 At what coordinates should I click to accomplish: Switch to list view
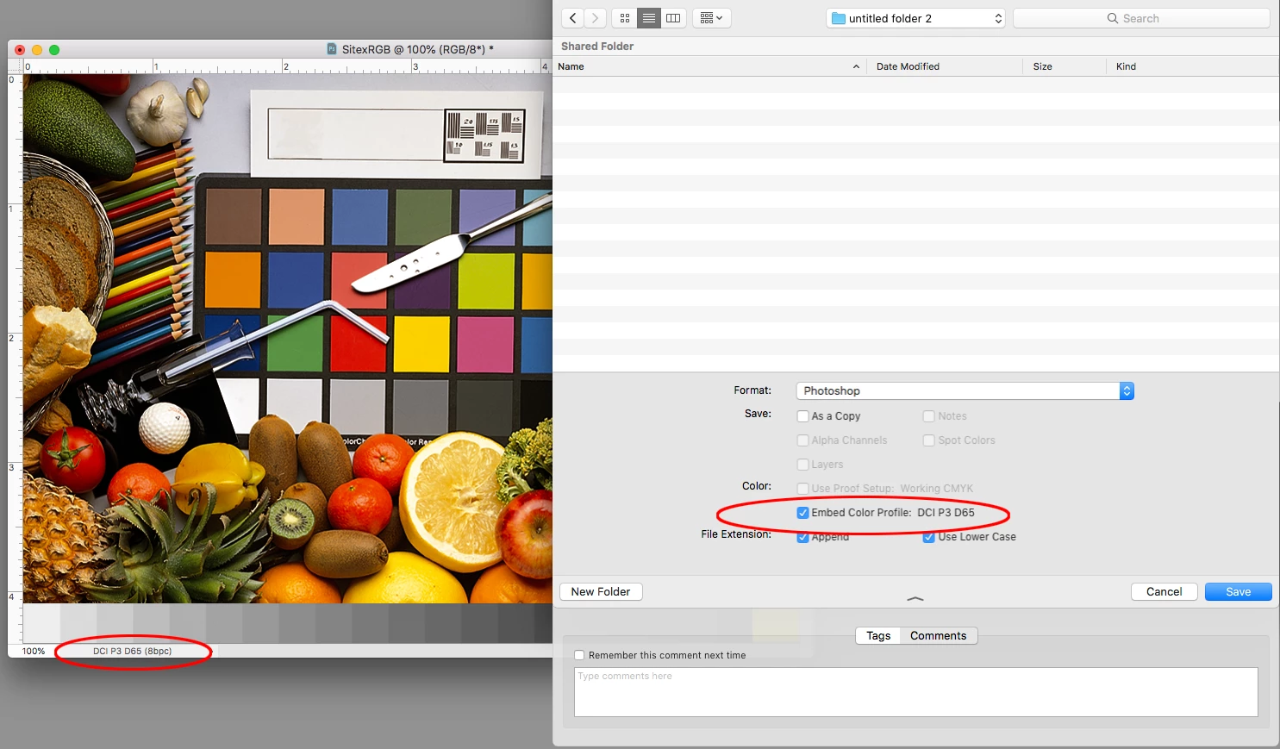pyautogui.click(x=649, y=18)
